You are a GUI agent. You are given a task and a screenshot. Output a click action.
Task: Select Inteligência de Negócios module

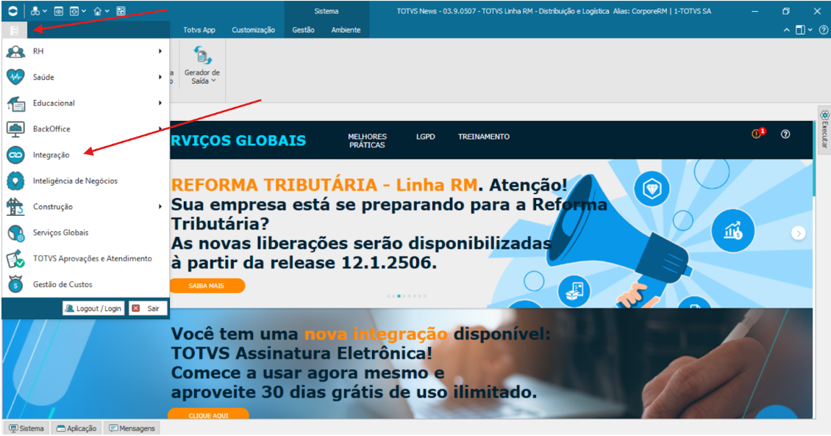click(x=85, y=181)
